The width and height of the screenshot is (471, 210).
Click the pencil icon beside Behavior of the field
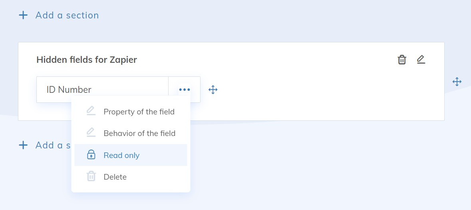click(91, 133)
